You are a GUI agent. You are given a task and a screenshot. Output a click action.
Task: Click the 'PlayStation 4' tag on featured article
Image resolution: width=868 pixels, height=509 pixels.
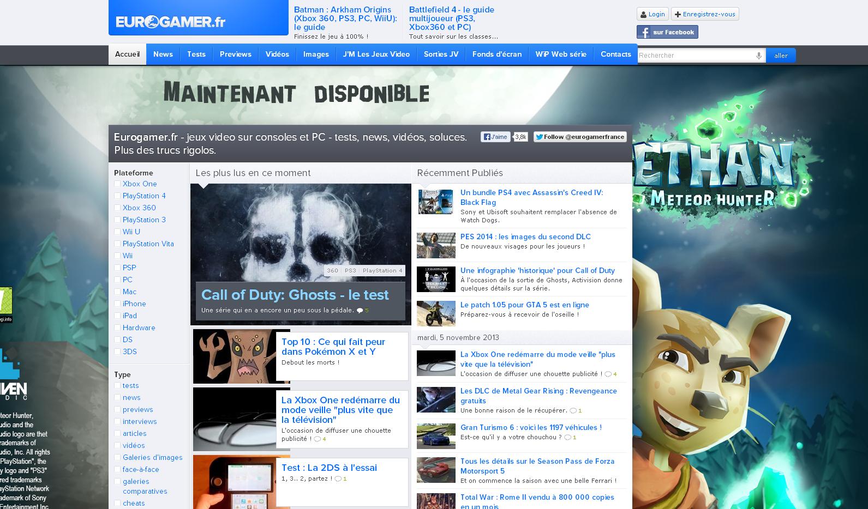(382, 271)
